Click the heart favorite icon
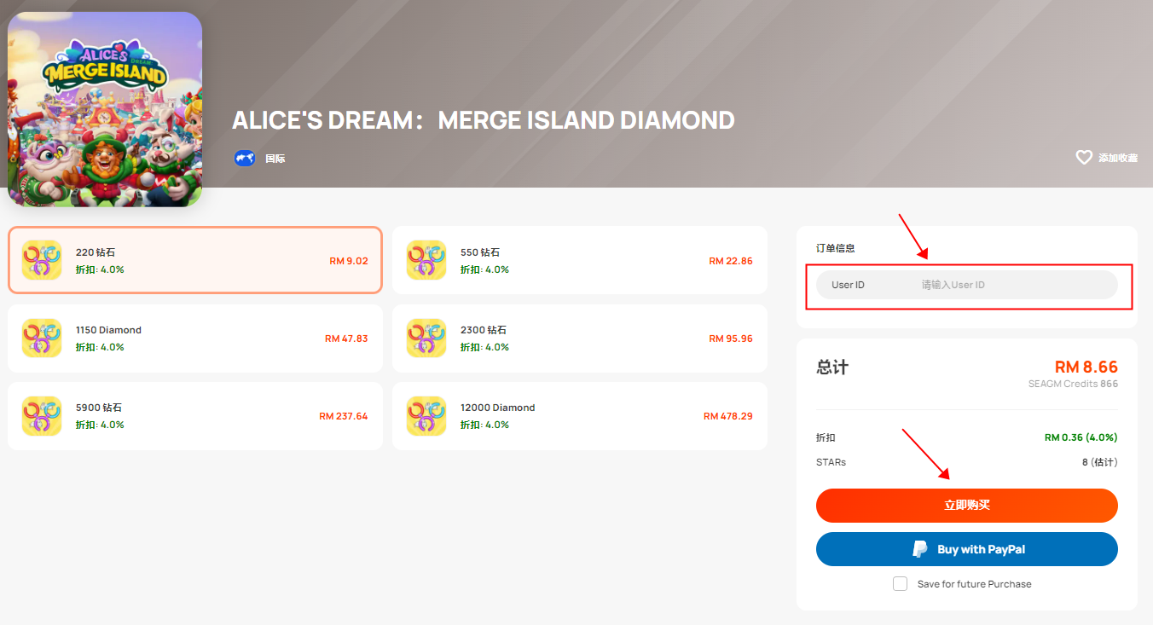This screenshot has width=1153, height=625. [x=1084, y=158]
